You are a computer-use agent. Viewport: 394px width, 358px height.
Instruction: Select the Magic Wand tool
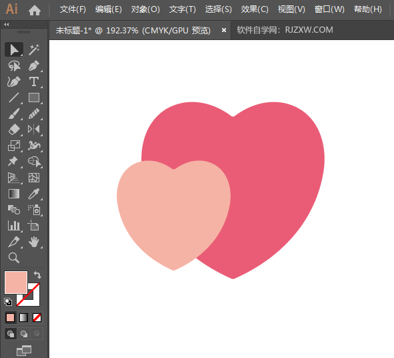tap(34, 49)
